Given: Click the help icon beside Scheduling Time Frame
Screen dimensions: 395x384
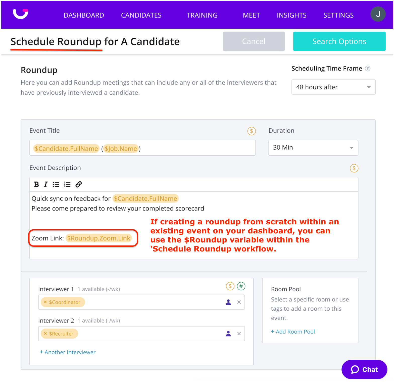Looking at the screenshot, I should (x=367, y=69).
